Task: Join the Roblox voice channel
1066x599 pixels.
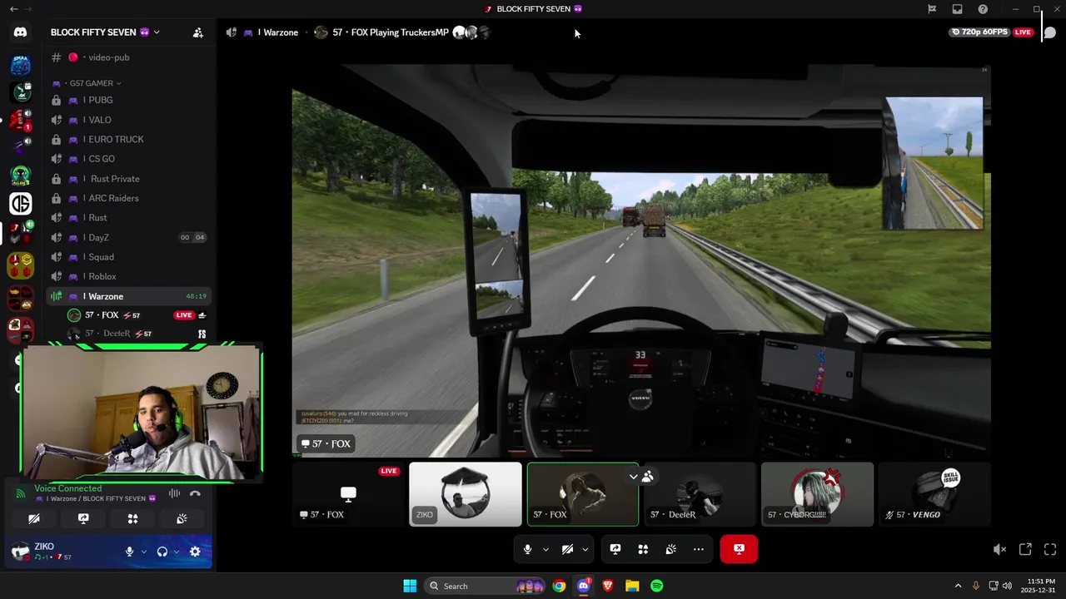Action: click(x=129, y=276)
